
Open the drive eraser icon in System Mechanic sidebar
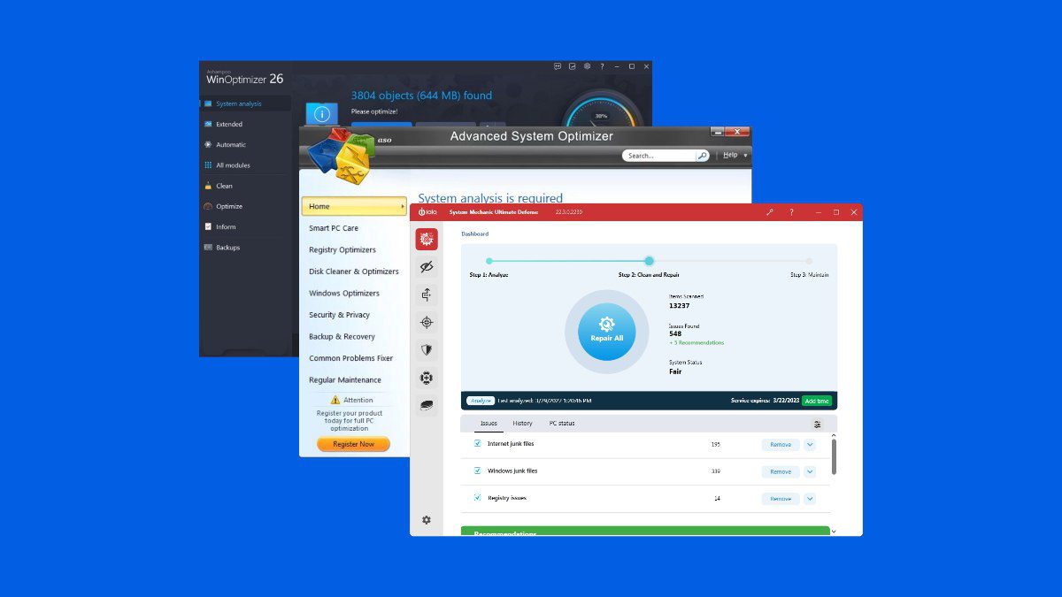click(x=427, y=405)
